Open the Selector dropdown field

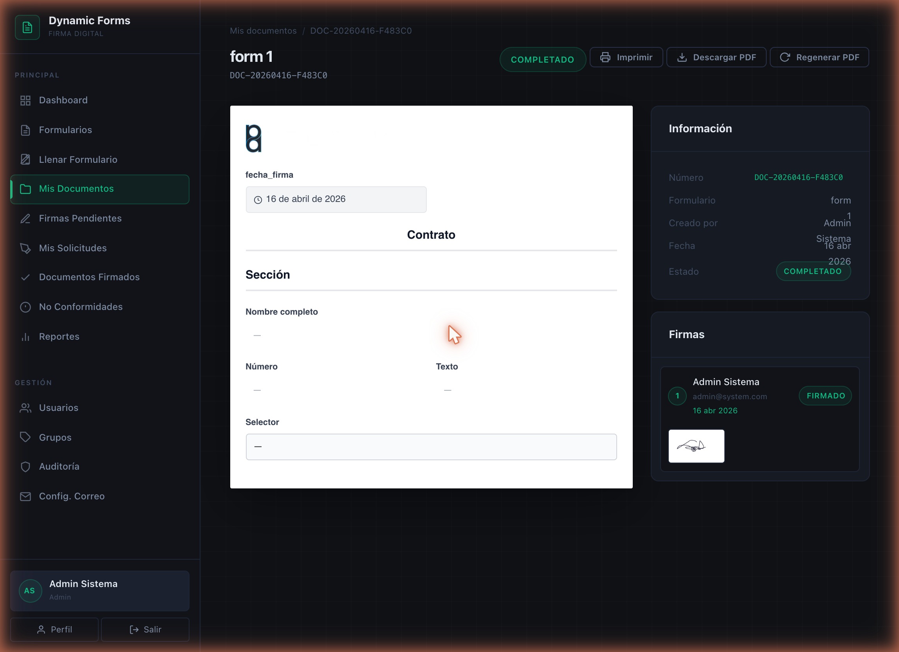pyautogui.click(x=431, y=447)
